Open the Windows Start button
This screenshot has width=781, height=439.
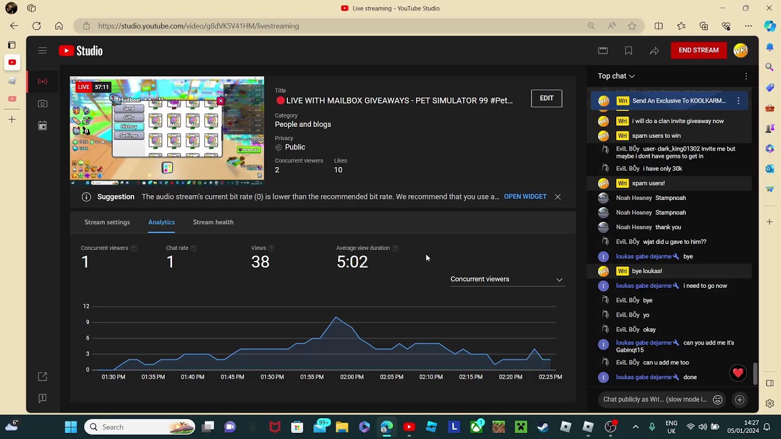pyautogui.click(x=71, y=427)
